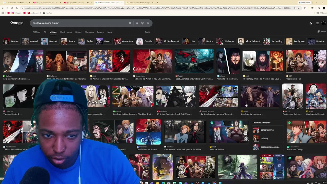Open the New Tab bookmark
Image resolution: width=327 pixels, height=184 pixels.
pos(47,13)
